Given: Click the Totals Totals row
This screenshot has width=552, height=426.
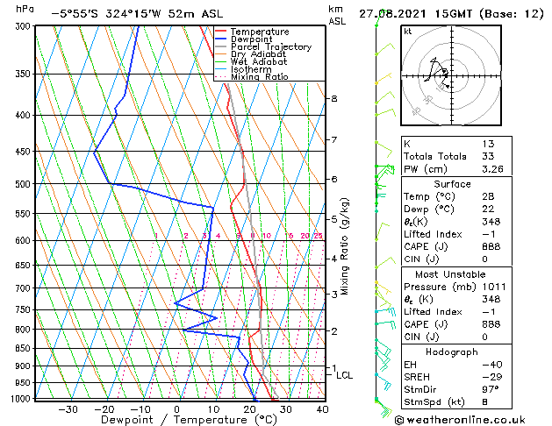Looking at the screenshot, I should 456,156.
